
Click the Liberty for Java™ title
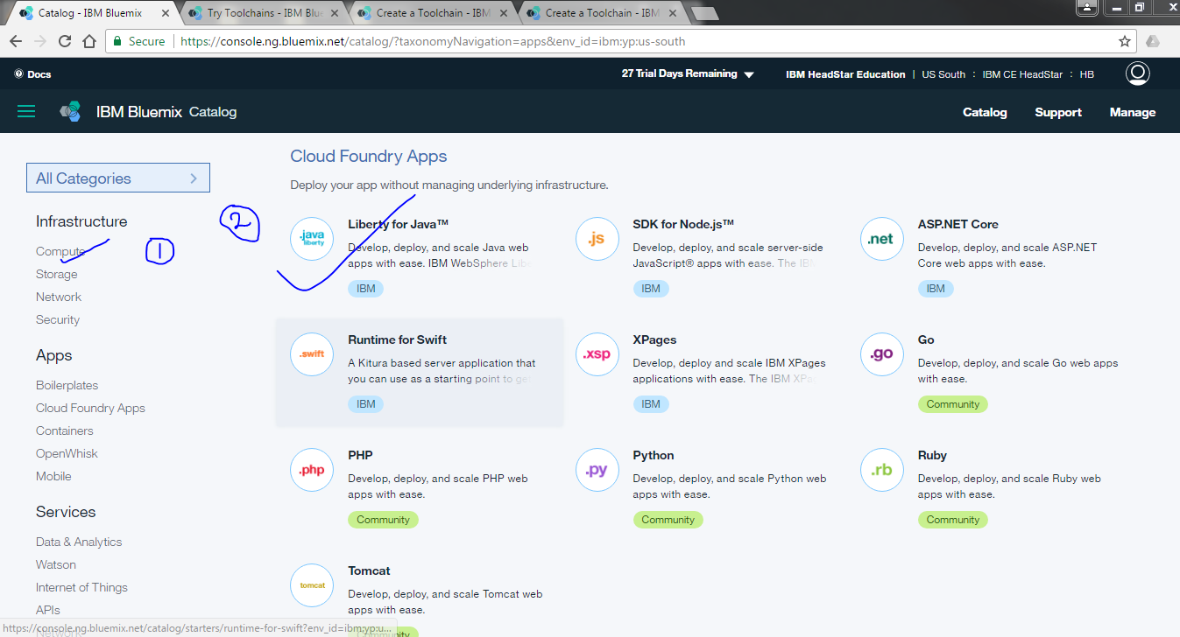pos(398,224)
